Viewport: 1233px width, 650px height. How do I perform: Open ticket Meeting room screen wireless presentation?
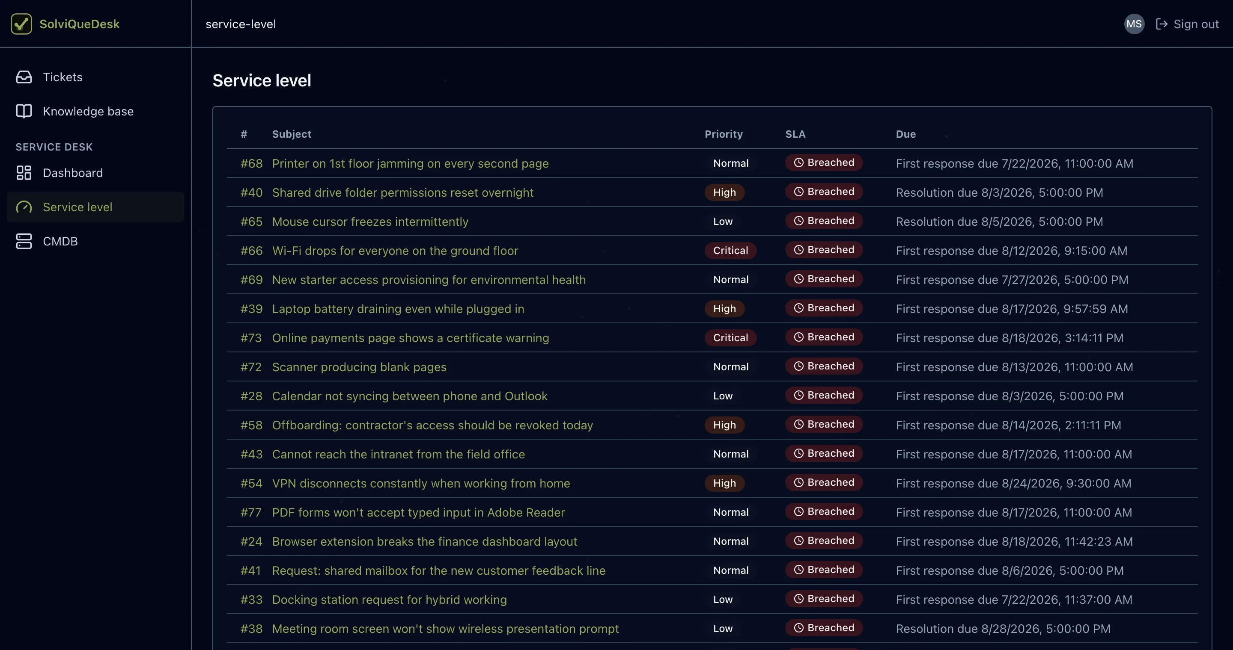445,629
